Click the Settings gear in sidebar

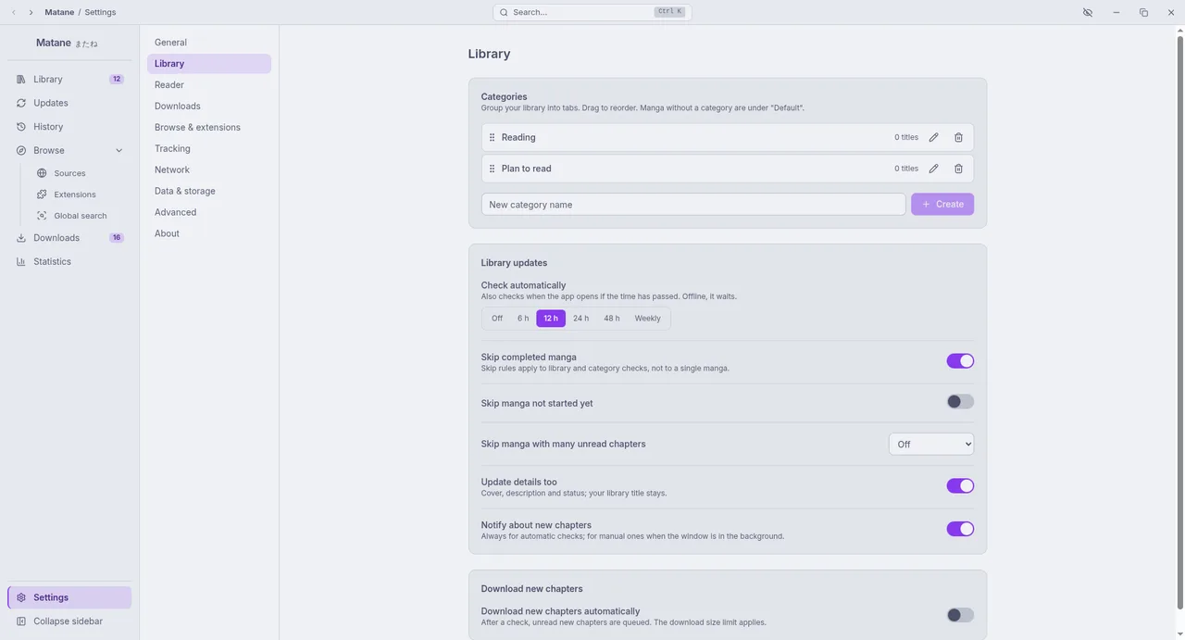click(21, 597)
